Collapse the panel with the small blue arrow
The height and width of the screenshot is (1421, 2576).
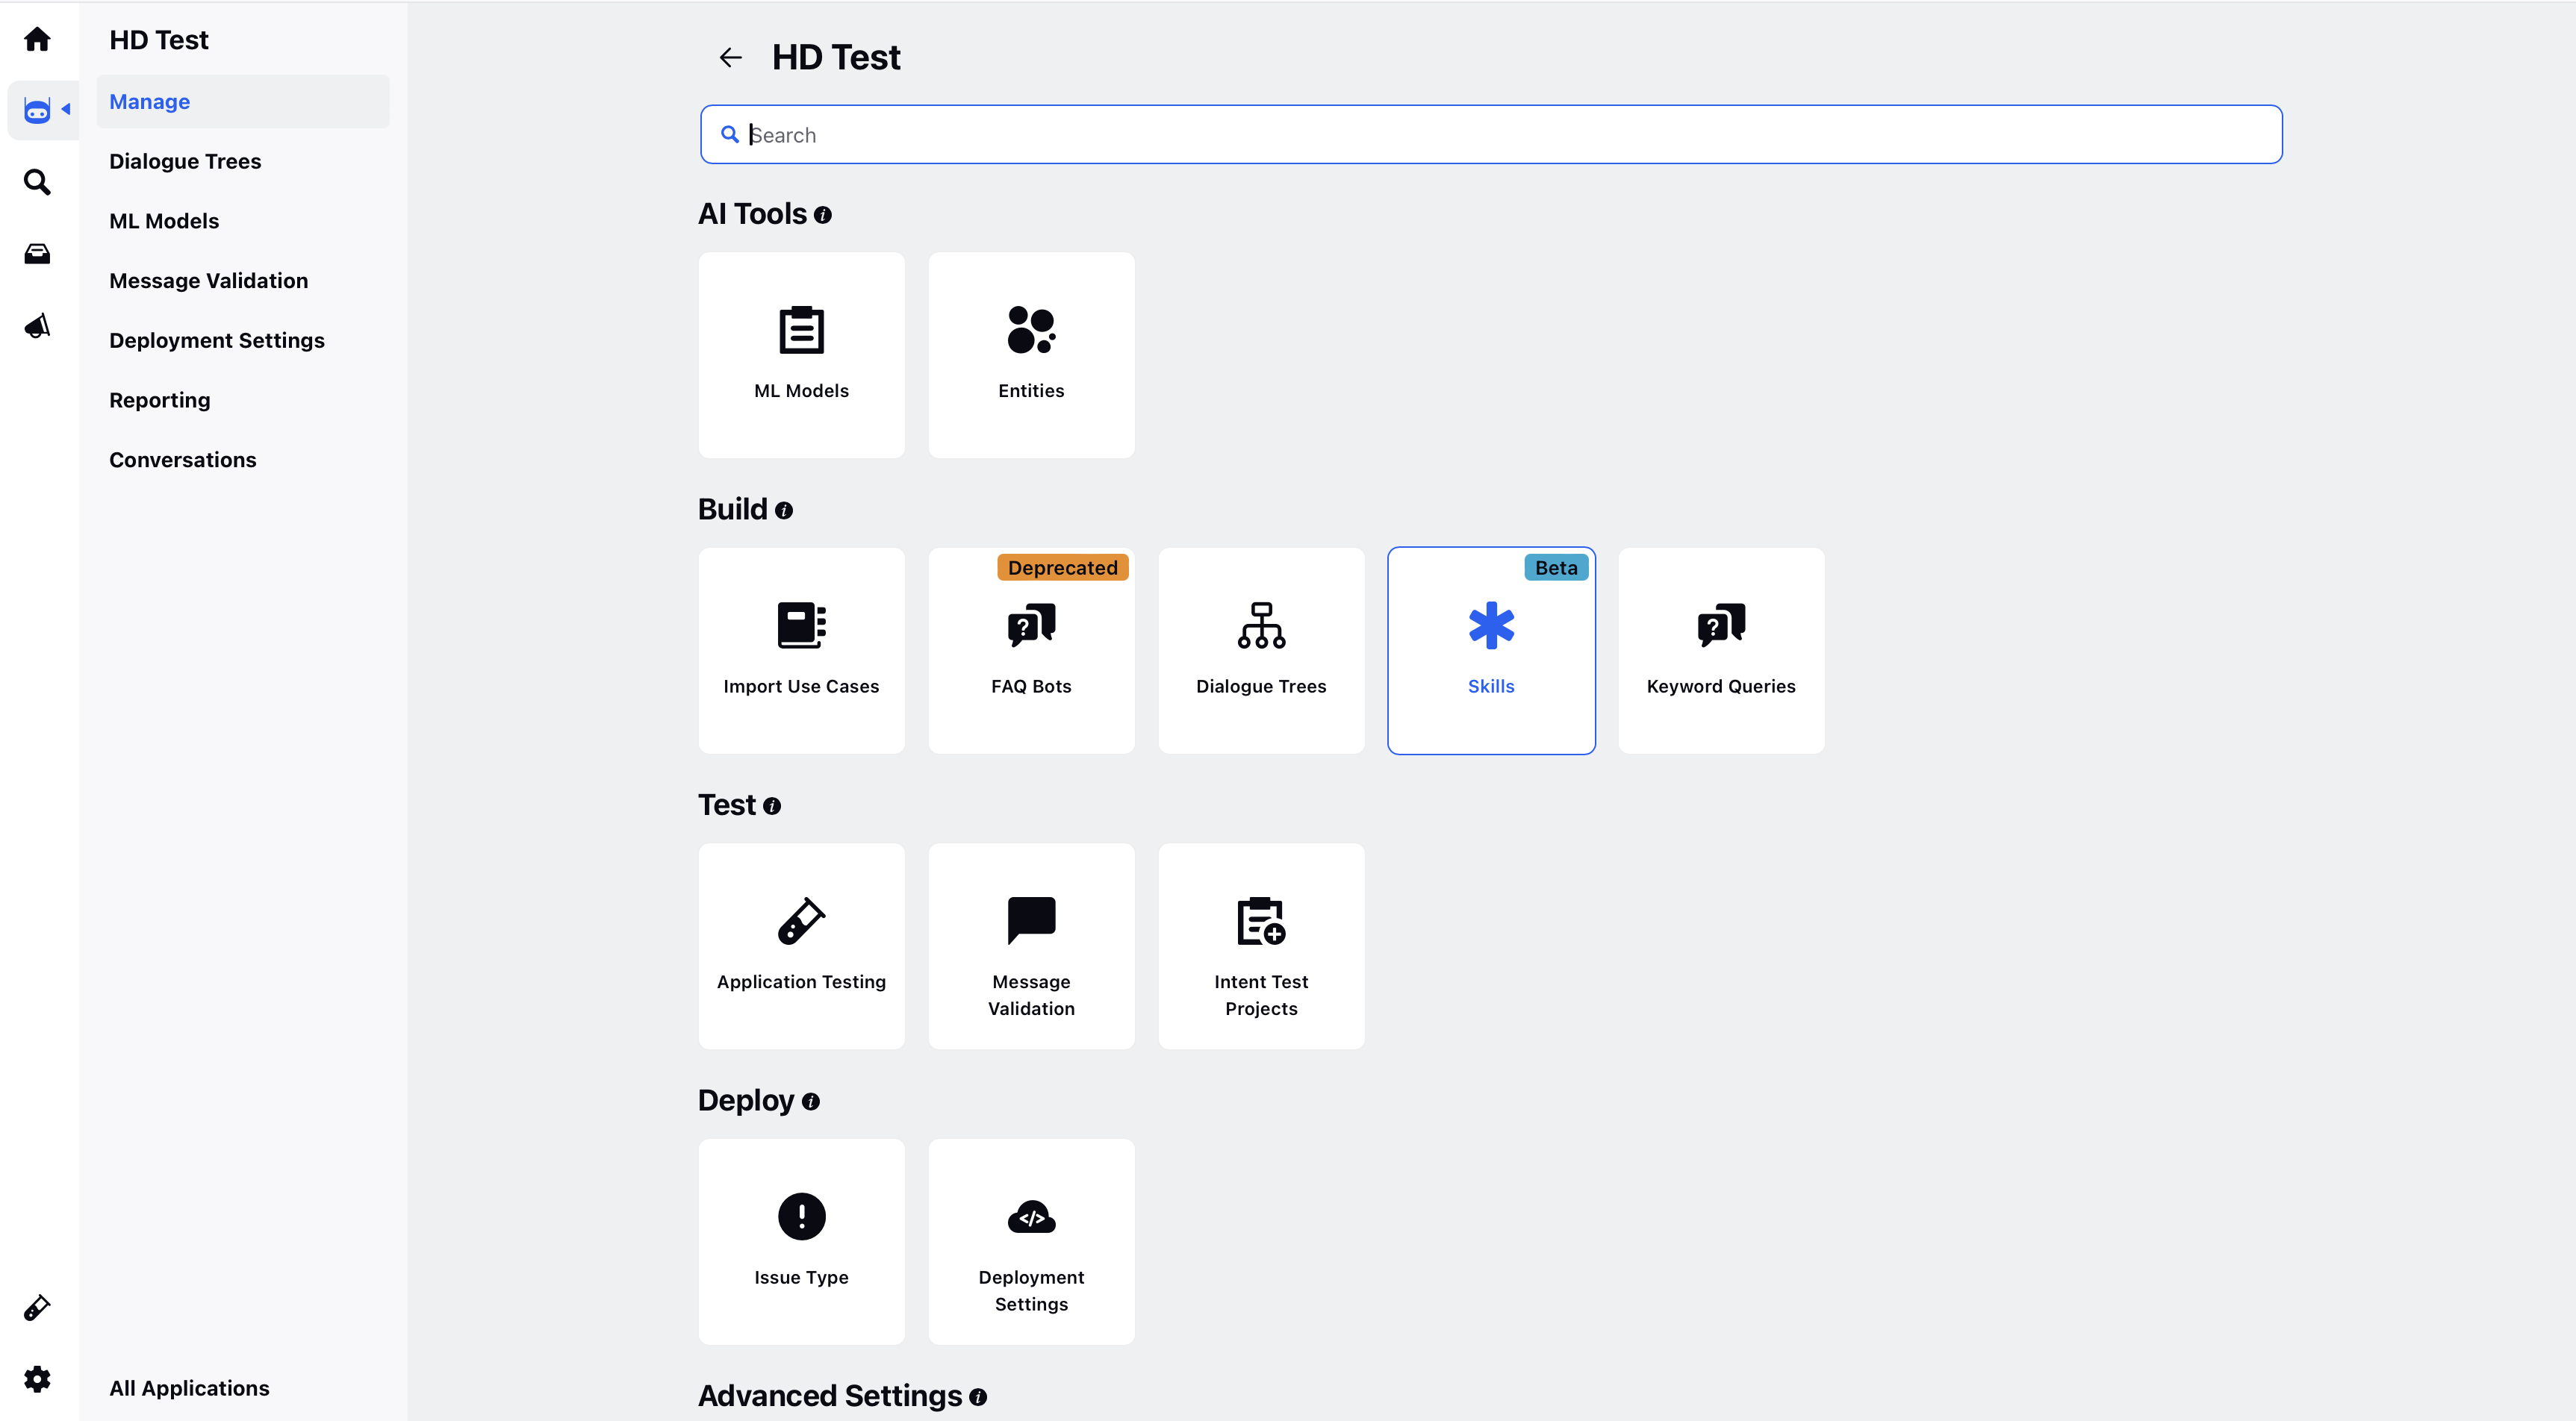(x=66, y=109)
